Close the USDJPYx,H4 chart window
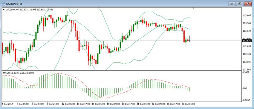Image resolution: width=254 pixels, height=109 pixels. (x=248, y=3)
